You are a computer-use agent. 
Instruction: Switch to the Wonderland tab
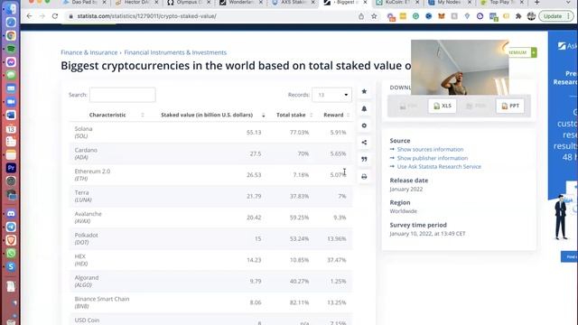(242, 3)
